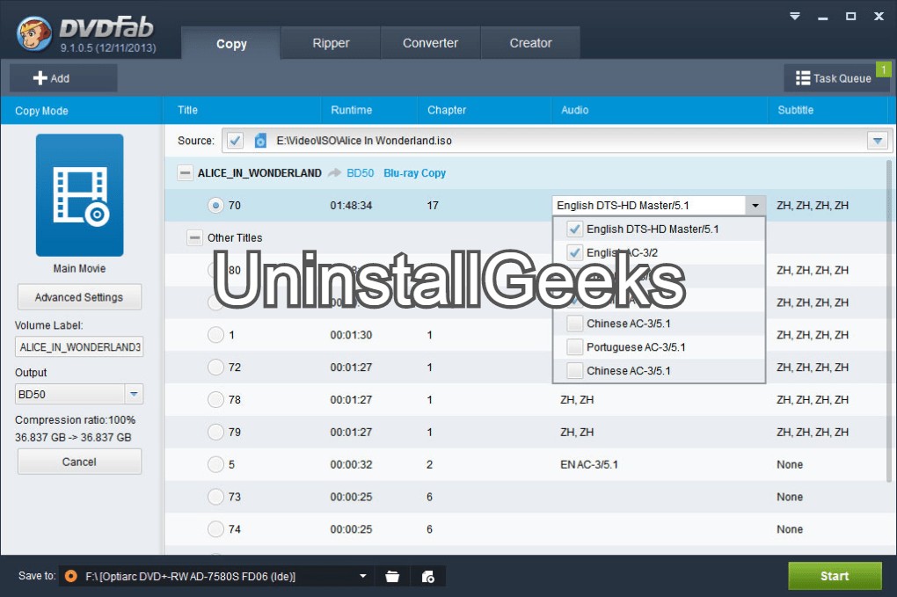Switch to the Creator tab

point(530,43)
